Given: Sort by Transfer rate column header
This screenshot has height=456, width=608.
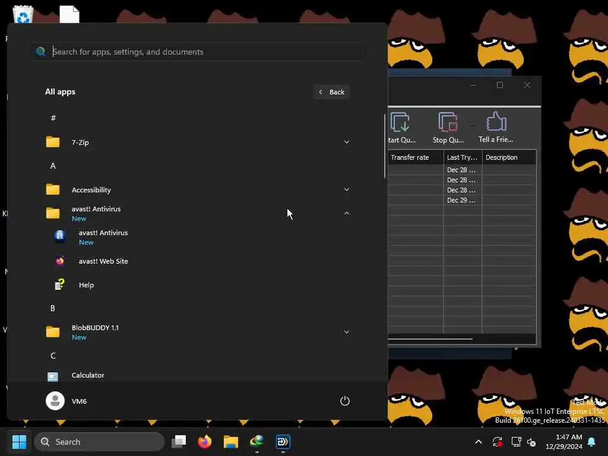Looking at the screenshot, I should [x=416, y=157].
